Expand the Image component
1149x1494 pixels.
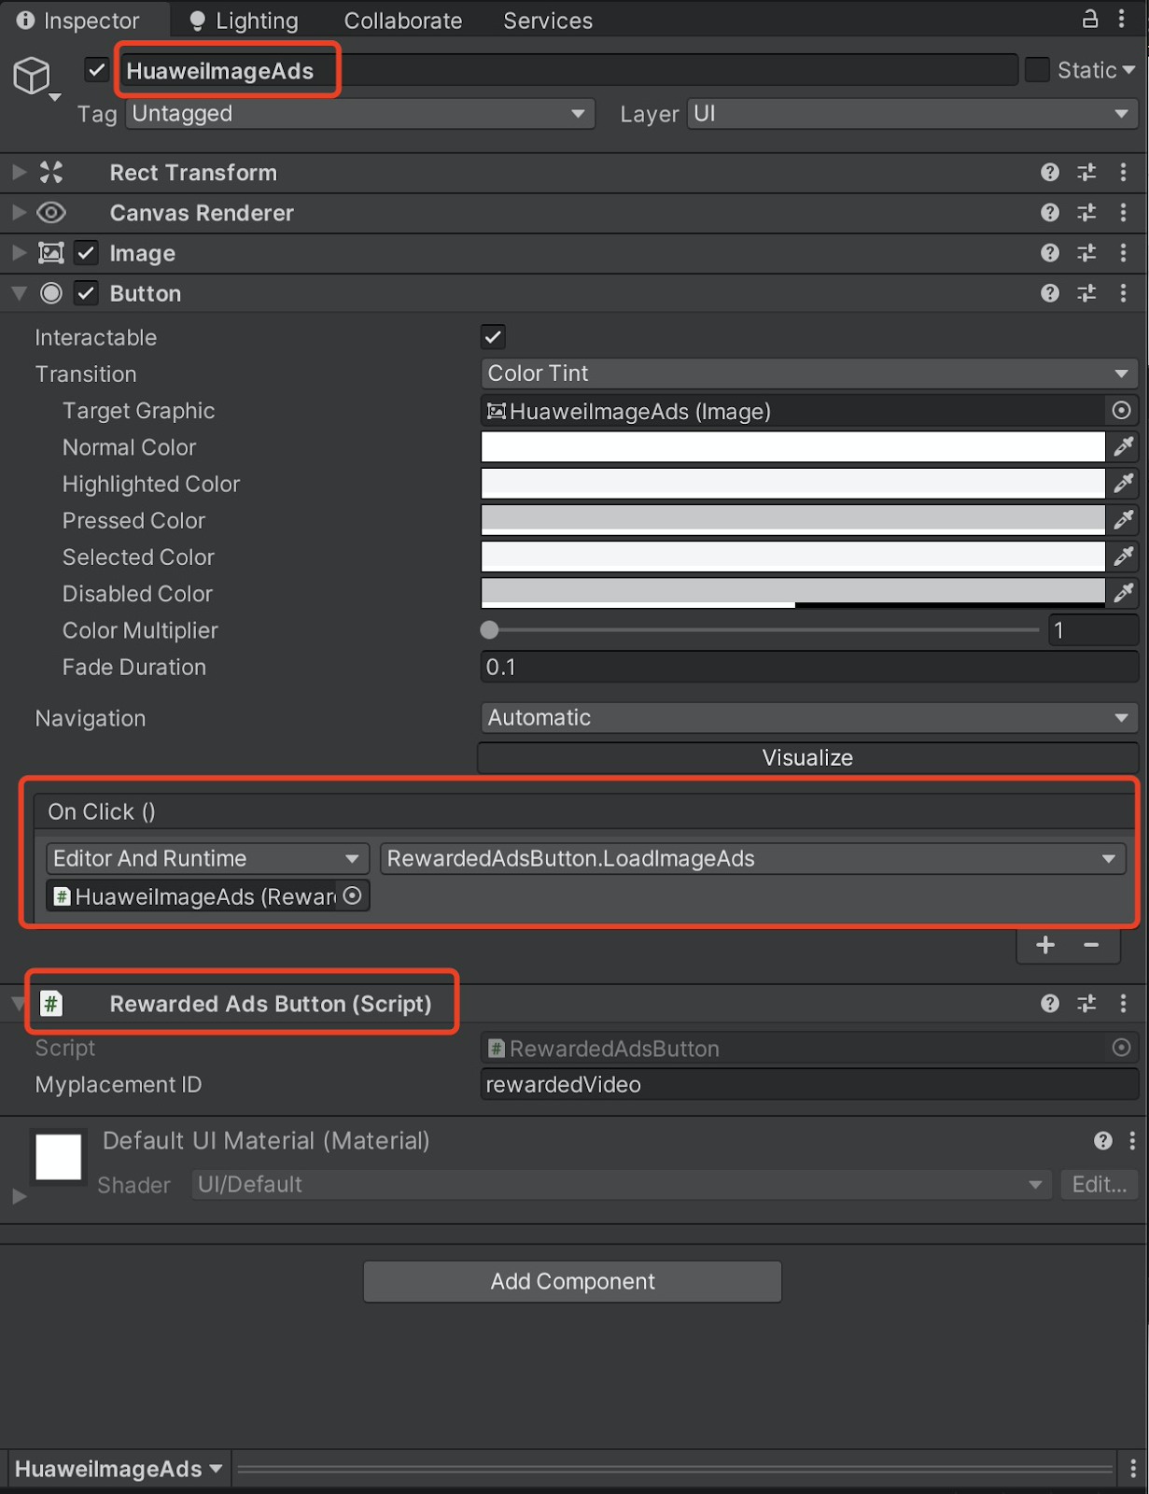(19, 252)
